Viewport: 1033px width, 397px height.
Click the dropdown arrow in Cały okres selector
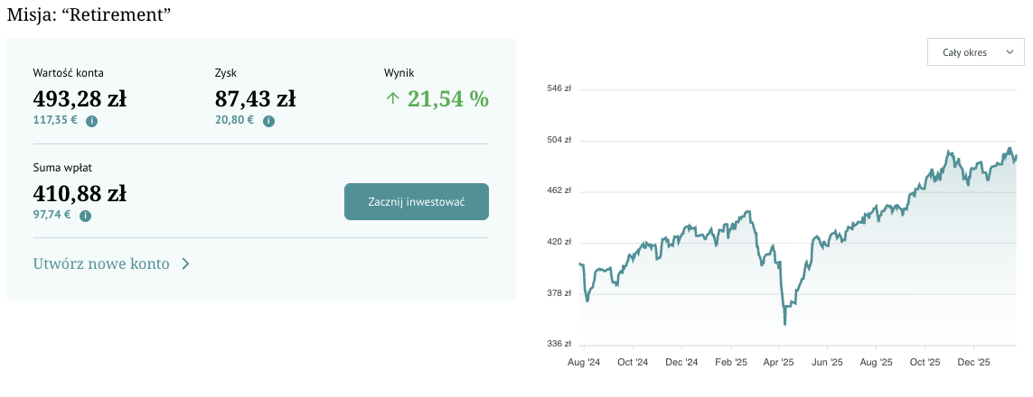(1009, 52)
